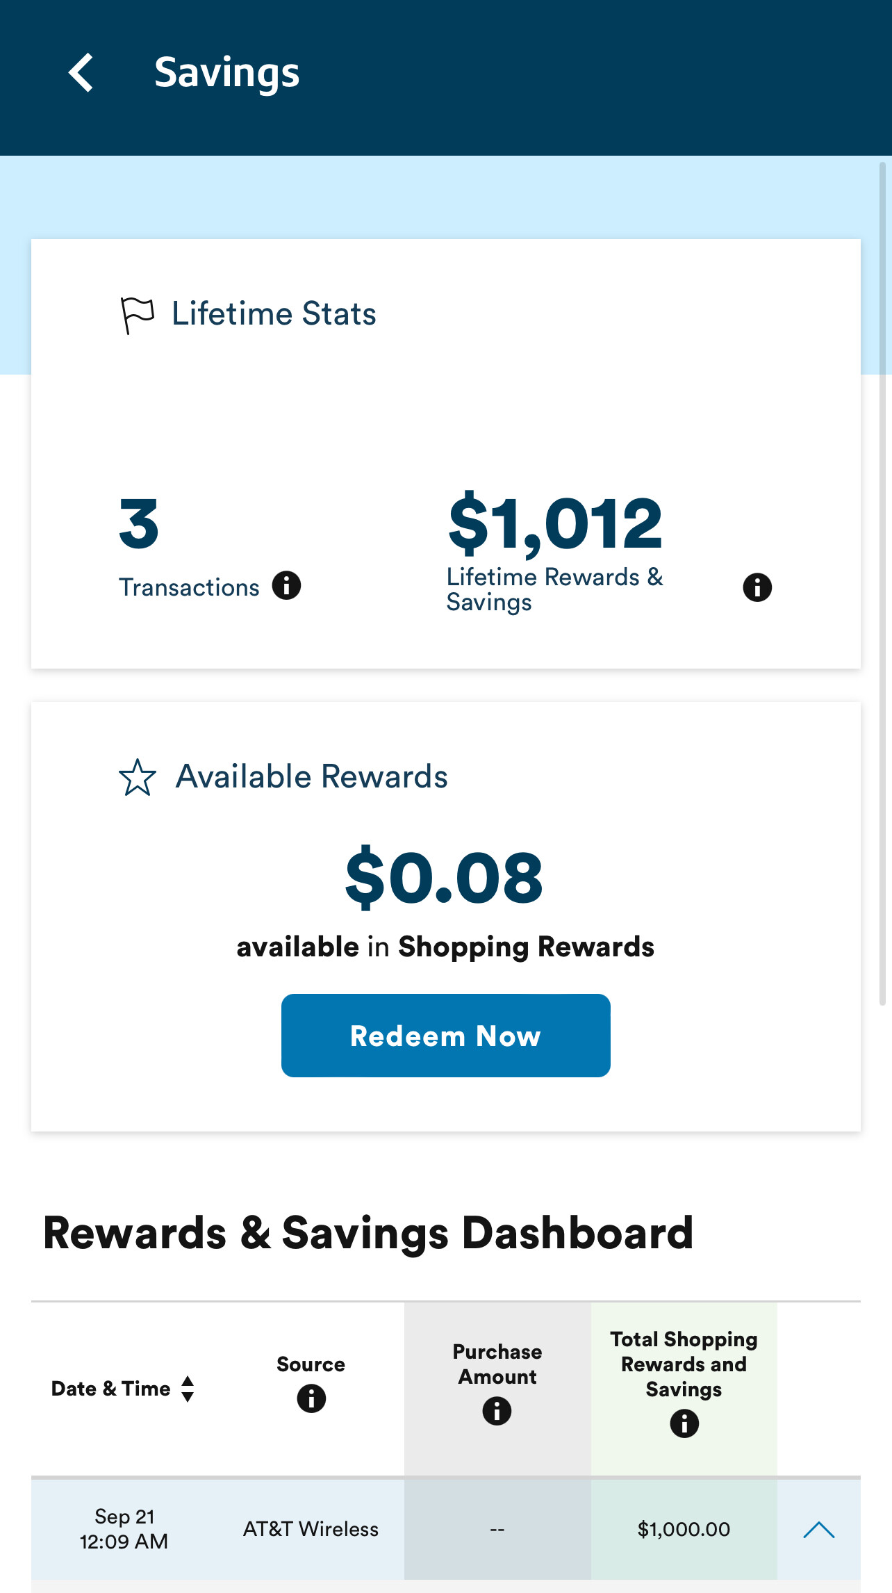Tap the $0.08 available rewards amount
892x1593 pixels.
tap(445, 878)
